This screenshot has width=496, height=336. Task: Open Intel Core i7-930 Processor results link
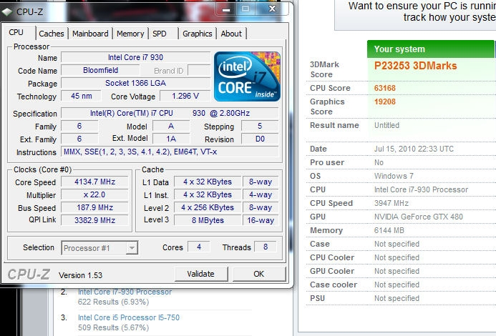pyautogui.click(x=125, y=292)
